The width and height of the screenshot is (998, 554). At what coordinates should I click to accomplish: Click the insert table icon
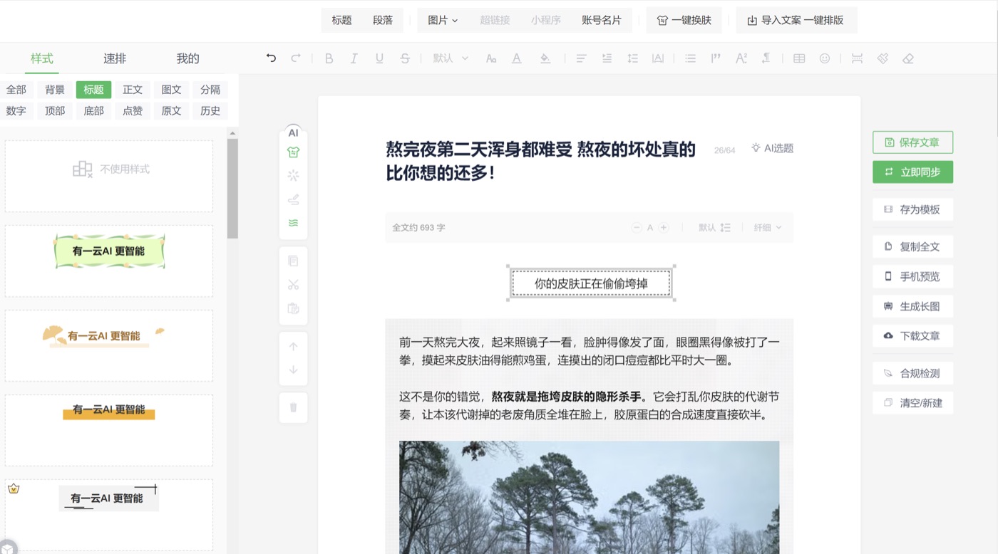coord(799,58)
